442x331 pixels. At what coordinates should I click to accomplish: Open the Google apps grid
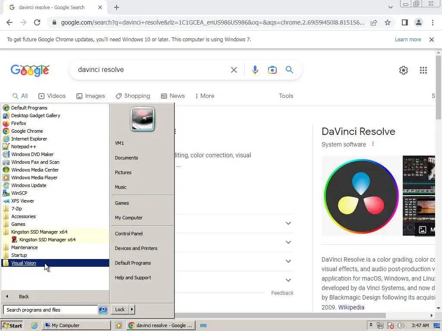point(423,70)
